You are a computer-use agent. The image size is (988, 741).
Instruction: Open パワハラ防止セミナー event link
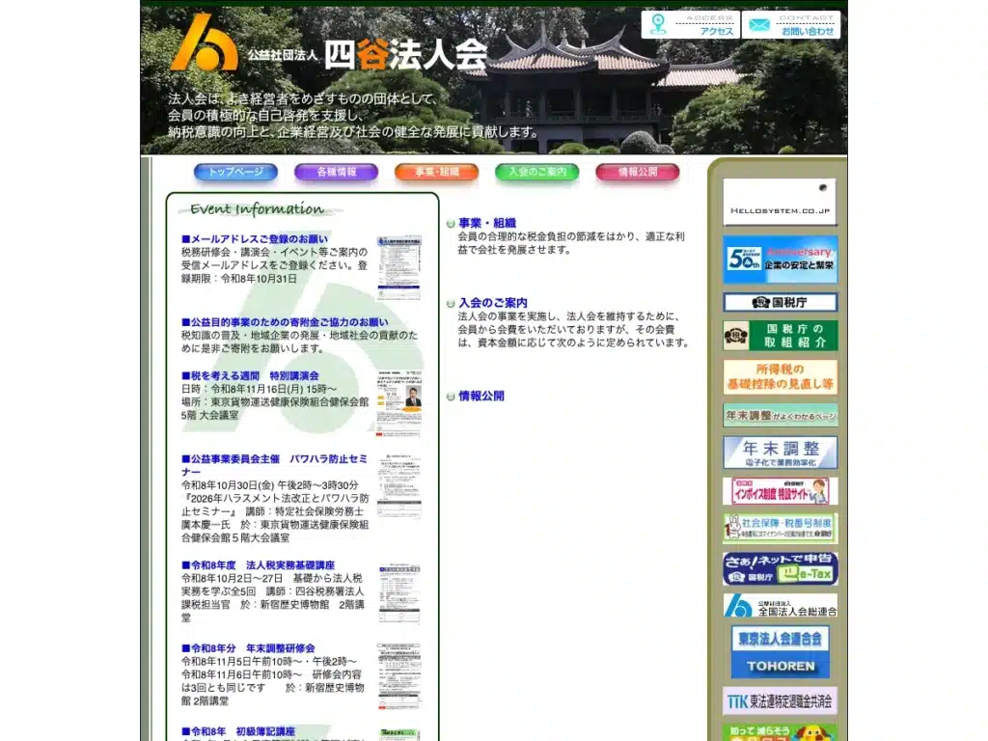(x=275, y=465)
